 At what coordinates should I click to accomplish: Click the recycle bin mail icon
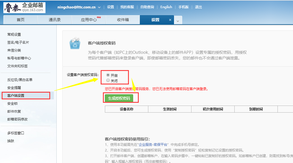(75, 43)
